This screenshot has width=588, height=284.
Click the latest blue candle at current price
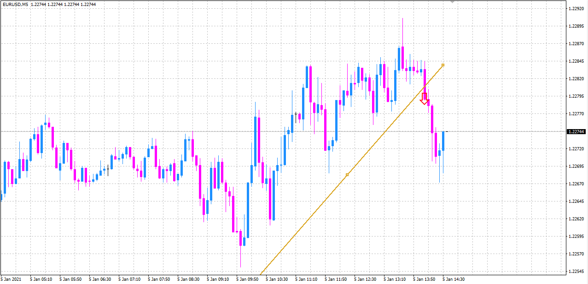(444, 141)
